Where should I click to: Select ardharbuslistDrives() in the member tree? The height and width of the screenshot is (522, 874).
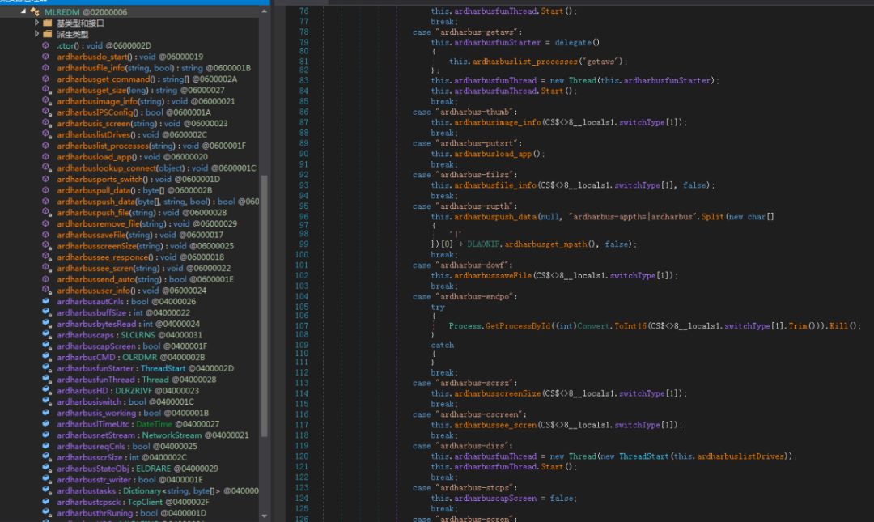(x=94, y=134)
